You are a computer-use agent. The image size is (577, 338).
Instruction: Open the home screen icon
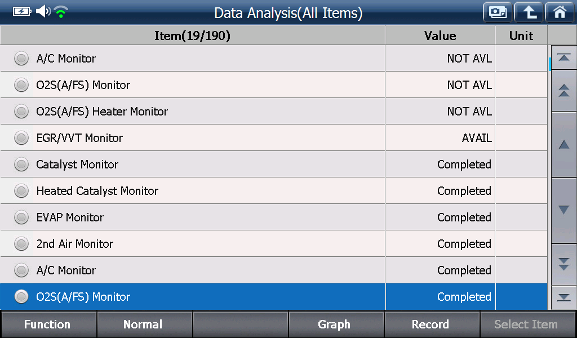560,12
